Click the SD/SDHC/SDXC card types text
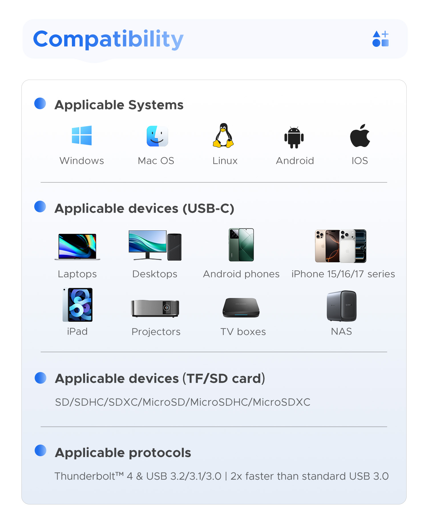428x527 pixels. pyautogui.click(x=183, y=402)
